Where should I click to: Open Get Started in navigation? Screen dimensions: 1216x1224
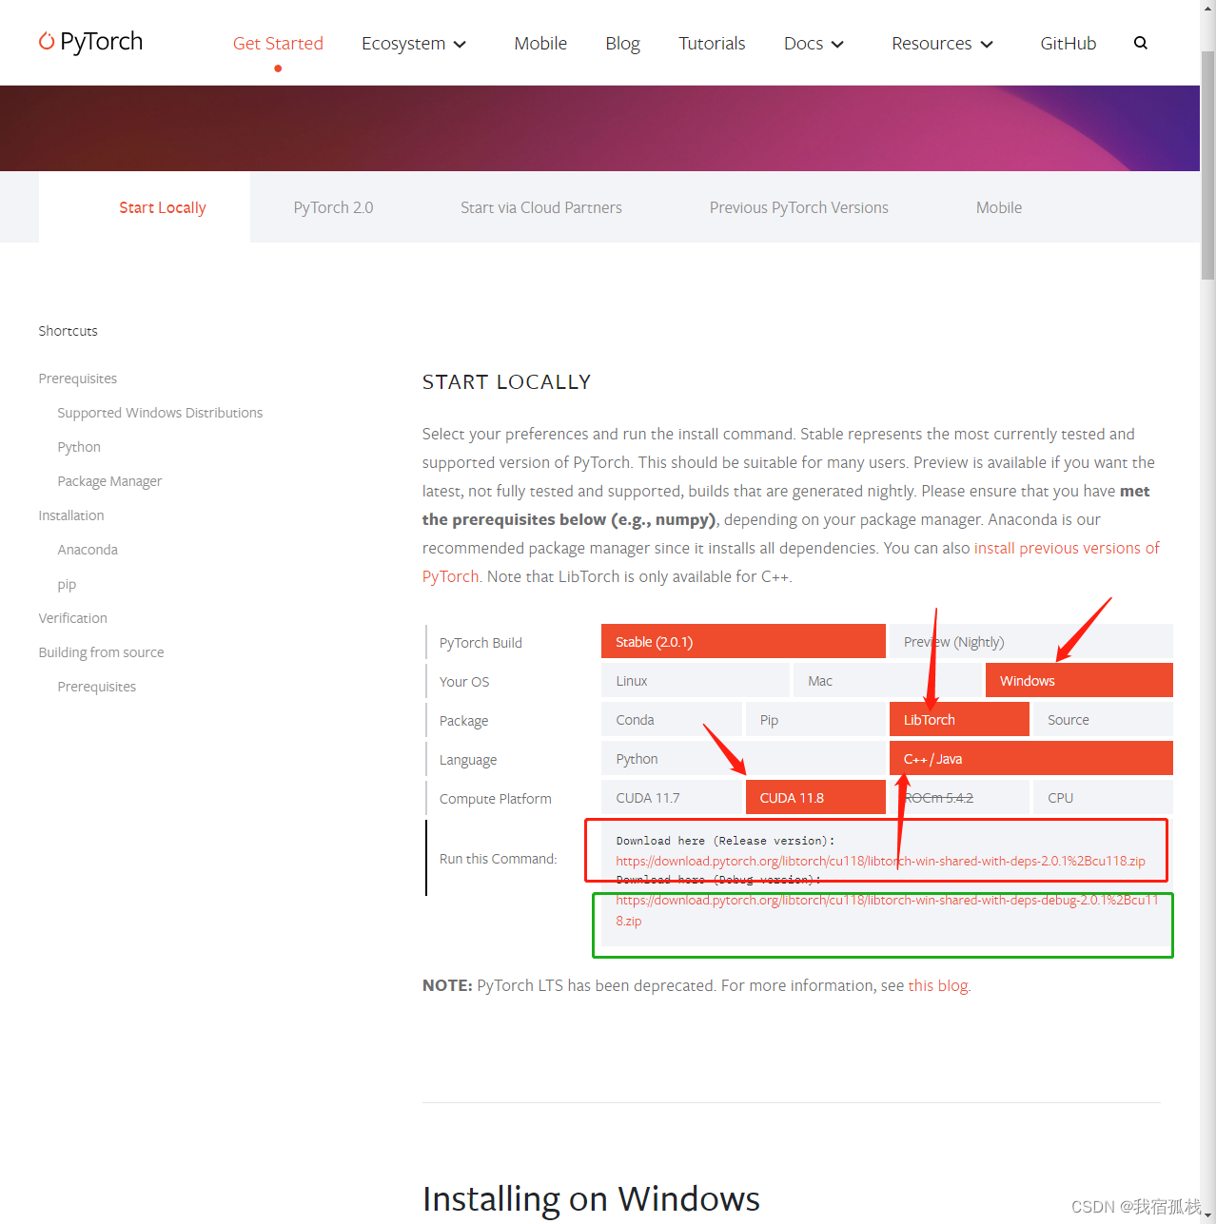278,44
